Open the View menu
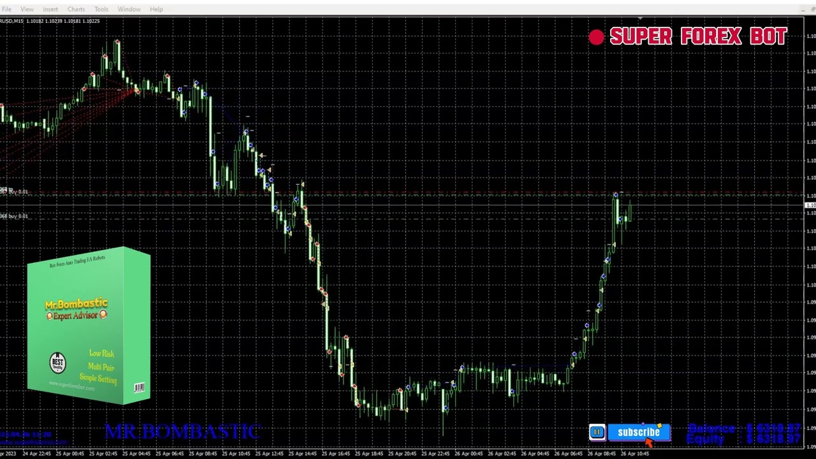 click(27, 9)
